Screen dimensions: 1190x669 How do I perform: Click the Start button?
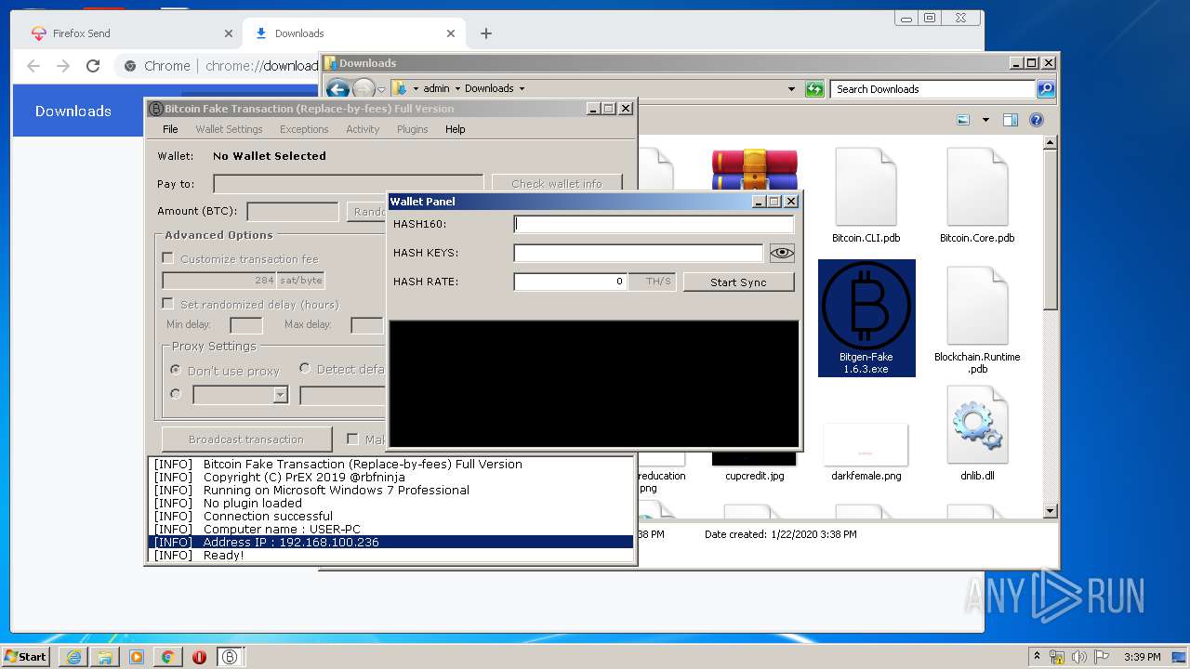tap(26, 657)
